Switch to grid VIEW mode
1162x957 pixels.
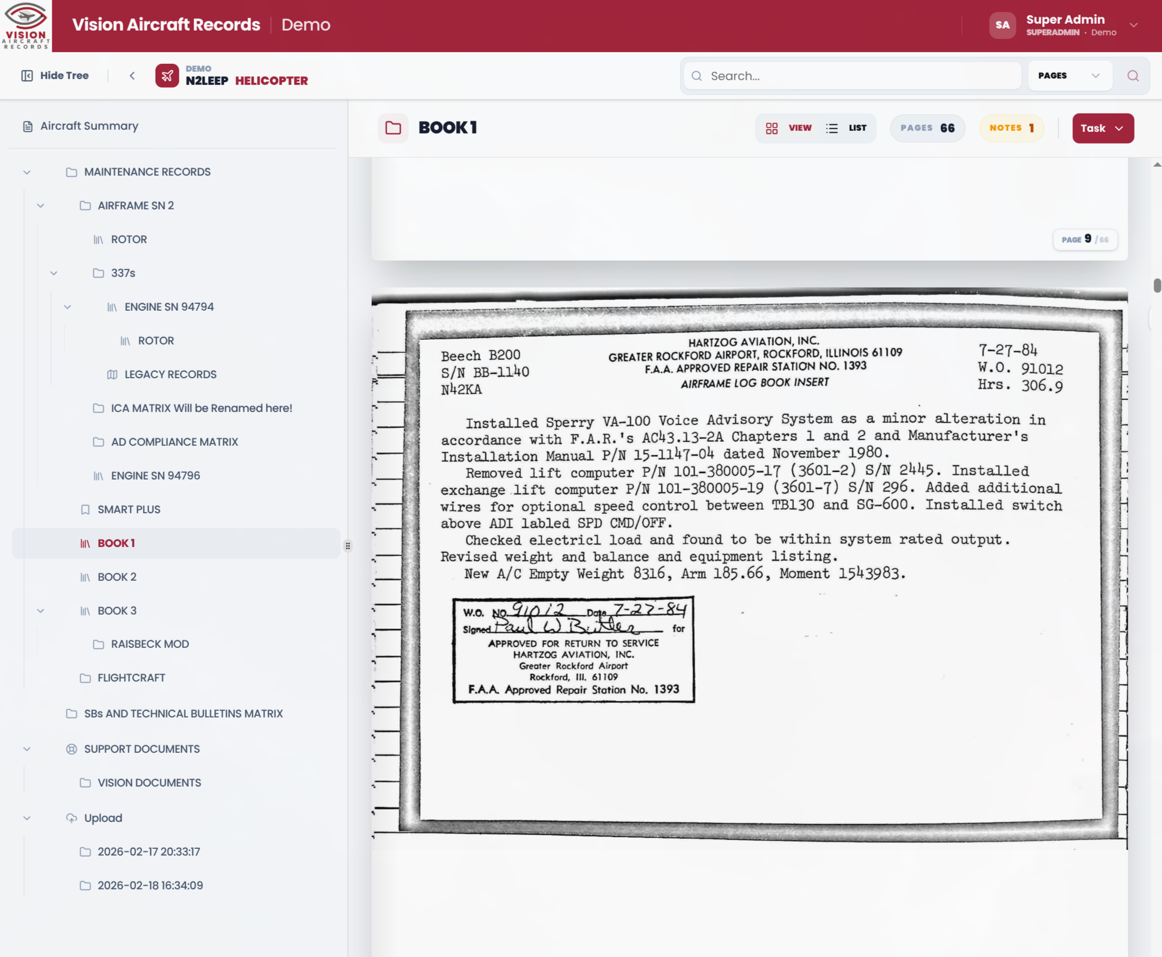pyautogui.click(x=789, y=128)
